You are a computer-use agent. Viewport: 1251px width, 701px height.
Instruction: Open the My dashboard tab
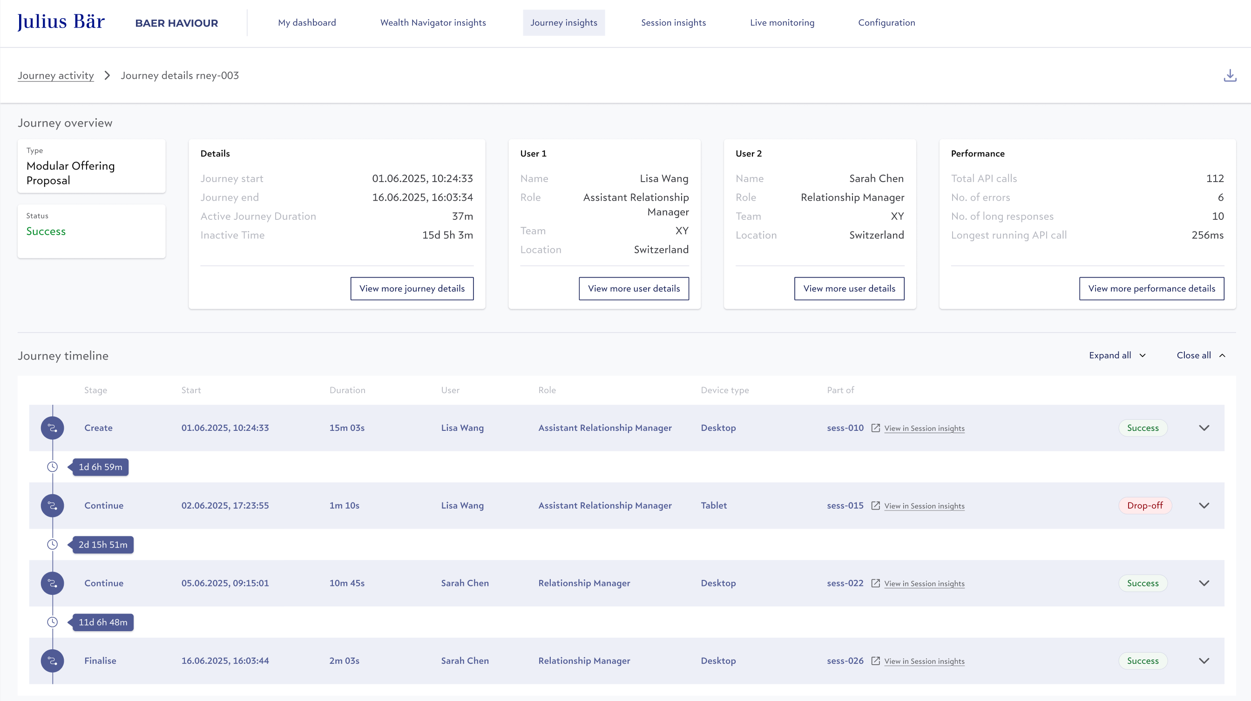click(x=307, y=22)
